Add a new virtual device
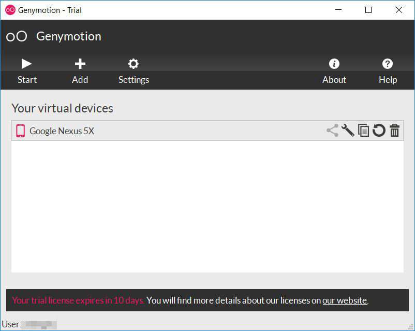The width and height of the screenshot is (415, 331). (80, 70)
